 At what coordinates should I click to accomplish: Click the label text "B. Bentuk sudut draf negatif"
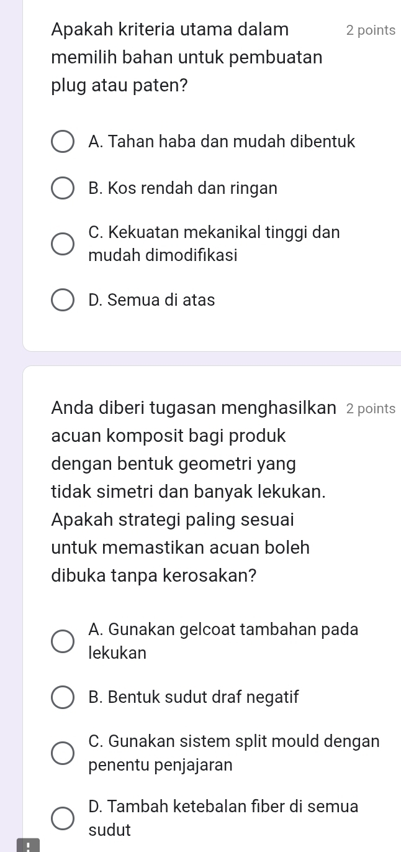pyautogui.click(x=194, y=697)
